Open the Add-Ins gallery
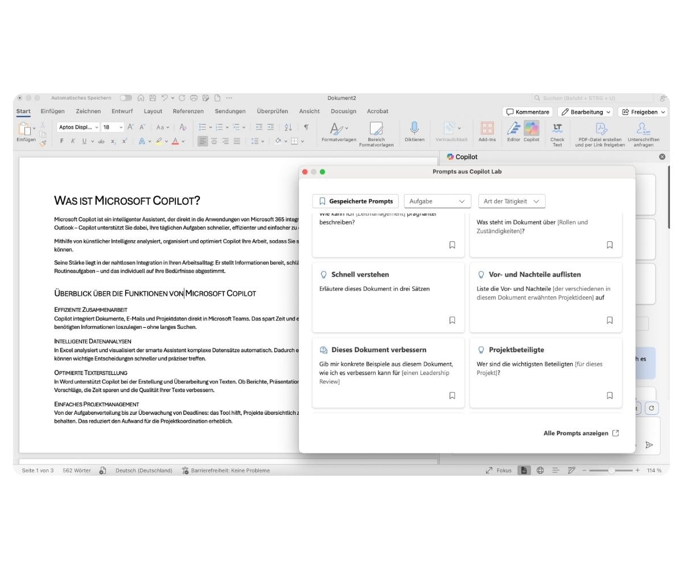This screenshot has height=569, width=683. pyautogui.click(x=487, y=132)
